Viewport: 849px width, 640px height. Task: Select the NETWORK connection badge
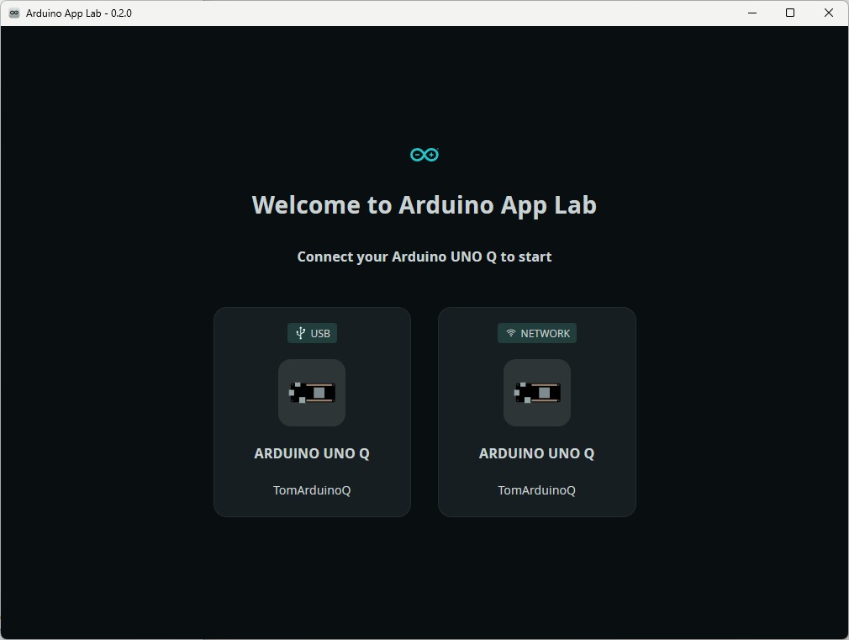click(536, 333)
